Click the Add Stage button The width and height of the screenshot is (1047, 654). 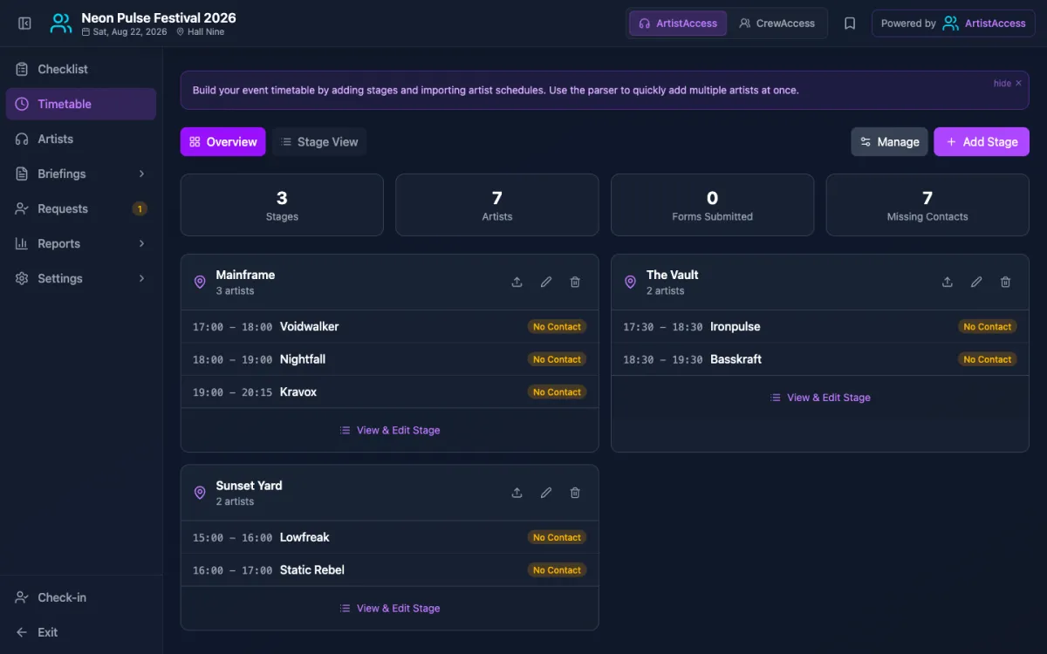click(982, 142)
